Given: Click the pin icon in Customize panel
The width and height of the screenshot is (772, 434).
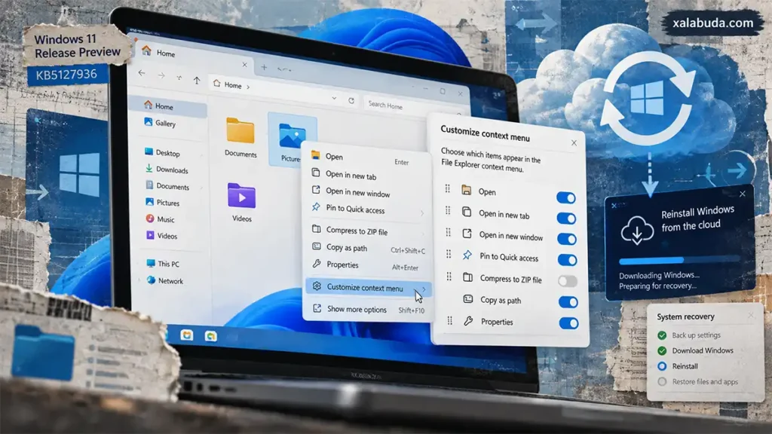Looking at the screenshot, I should pyautogui.click(x=467, y=255).
